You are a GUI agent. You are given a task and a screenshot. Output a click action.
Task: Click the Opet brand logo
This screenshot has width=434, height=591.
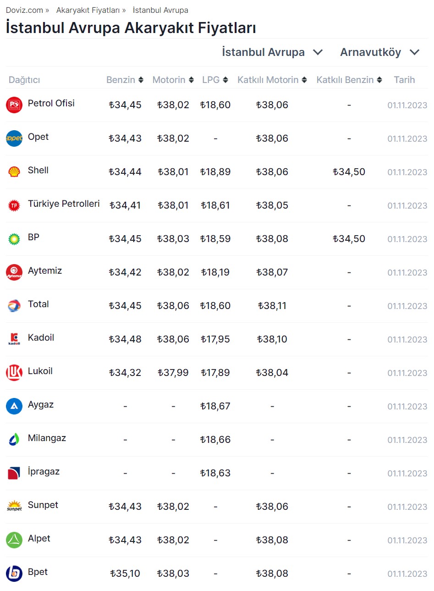pyautogui.click(x=14, y=138)
